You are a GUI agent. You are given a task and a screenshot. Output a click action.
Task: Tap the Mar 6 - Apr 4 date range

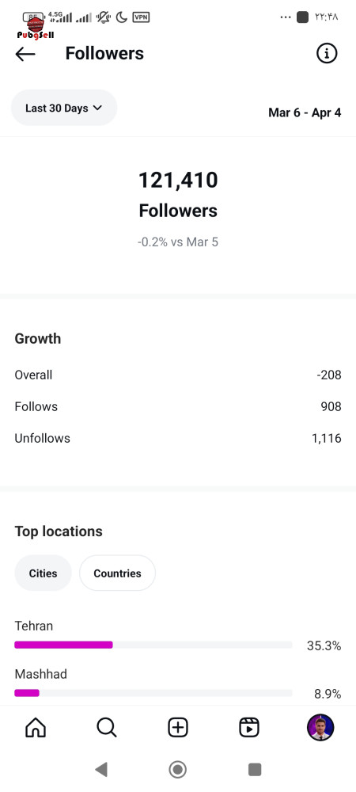pos(305,112)
